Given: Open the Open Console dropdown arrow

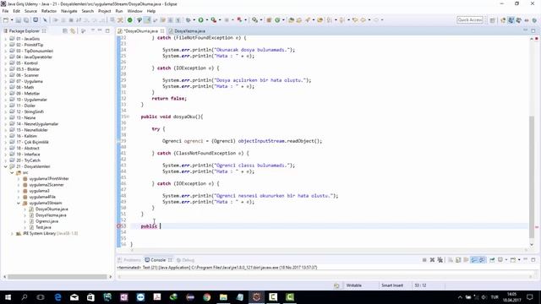Looking at the screenshot, I should point(519,260).
